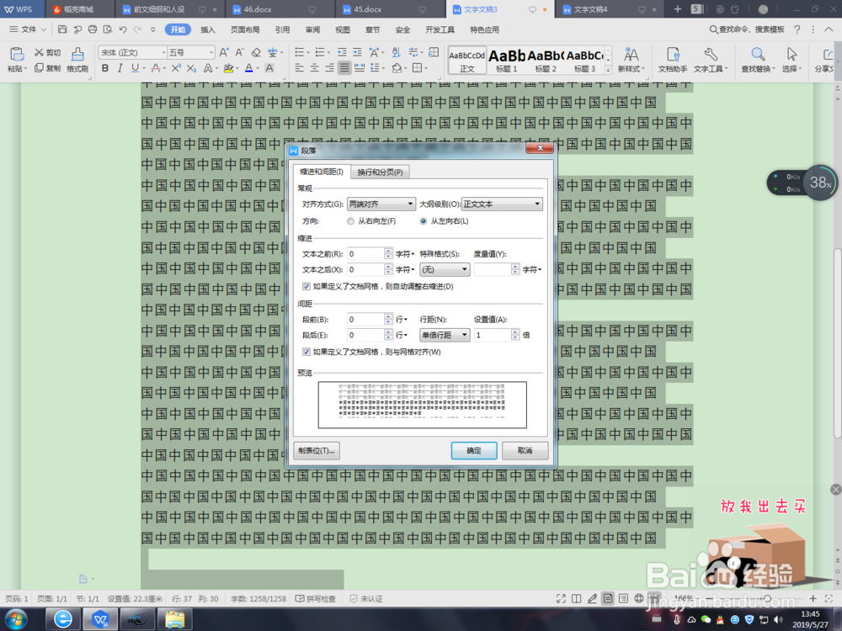This screenshot has height=631, width=842.
Task: Click the 取消 cancel button
Action: tap(525, 451)
